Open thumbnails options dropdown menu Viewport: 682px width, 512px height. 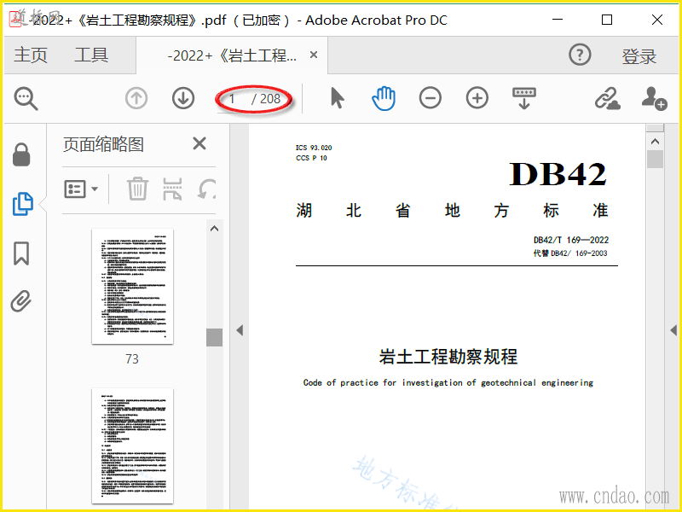tap(81, 189)
